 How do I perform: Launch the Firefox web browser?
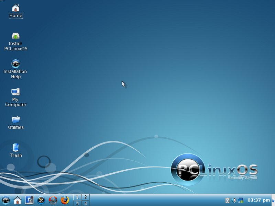click(65, 200)
